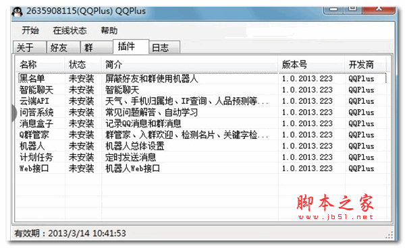This screenshot has height=248, width=405.
Task: Open the 帮助 menu
Action: coord(109,30)
